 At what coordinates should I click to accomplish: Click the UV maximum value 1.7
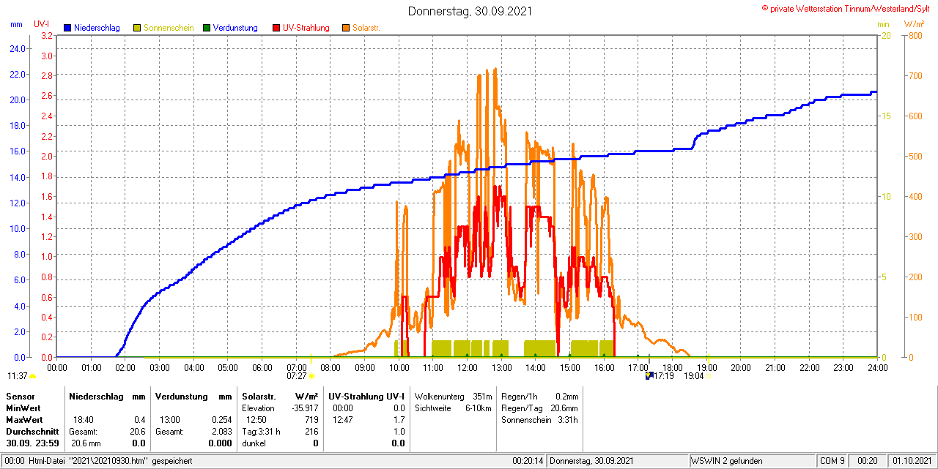click(399, 419)
